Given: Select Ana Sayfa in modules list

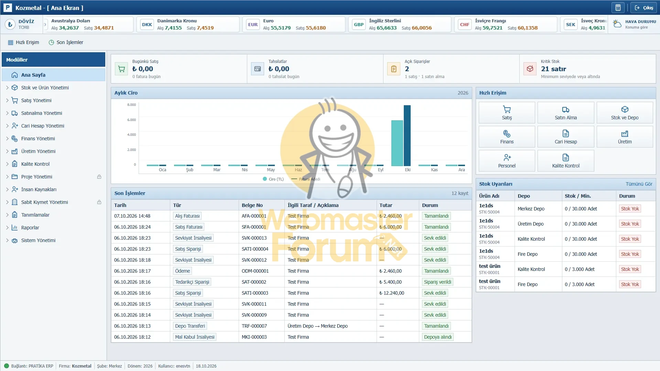Looking at the screenshot, I should pos(53,75).
